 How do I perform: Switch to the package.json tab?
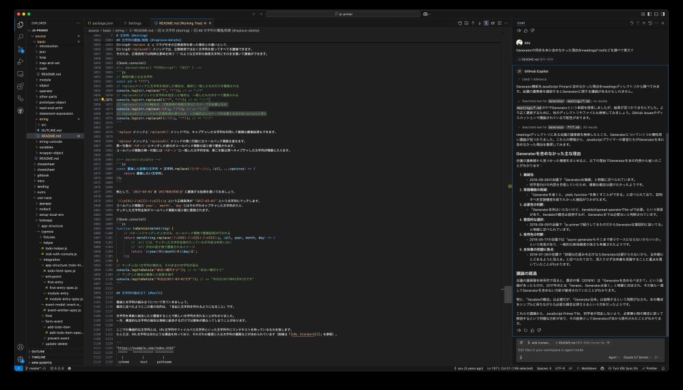click(x=102, y=23)
